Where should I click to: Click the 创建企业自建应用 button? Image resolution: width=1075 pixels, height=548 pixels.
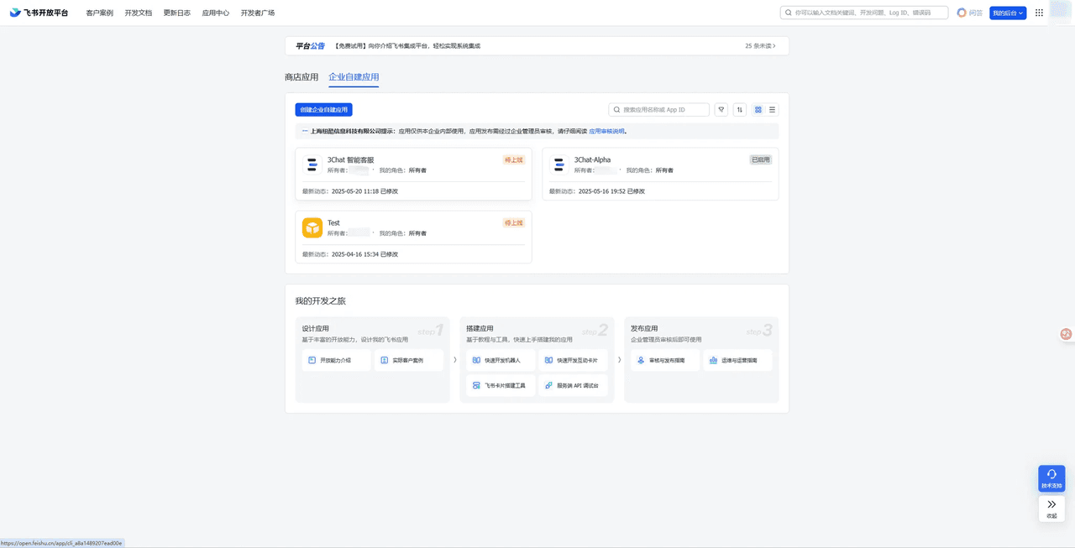[x=323, y=109]
